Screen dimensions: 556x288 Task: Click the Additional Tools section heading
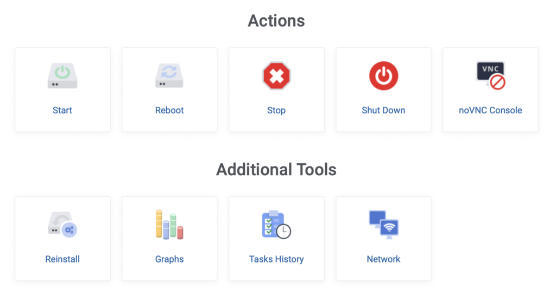click(276, 169)
